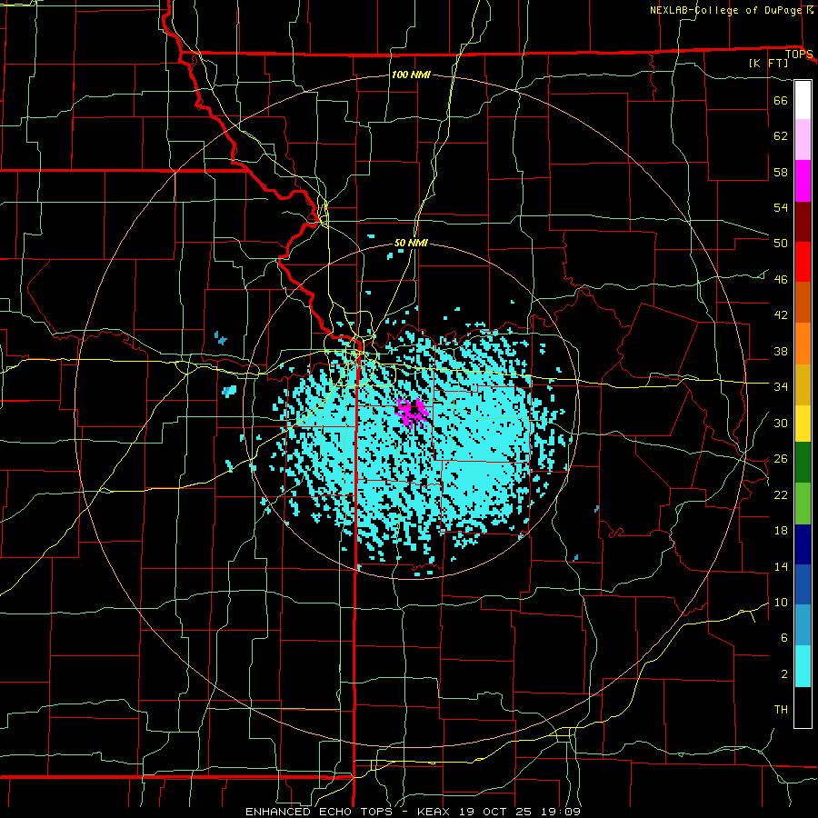Click the "2" legend value
Viewport: 818px width, 818px height.
tap(784, 673)
